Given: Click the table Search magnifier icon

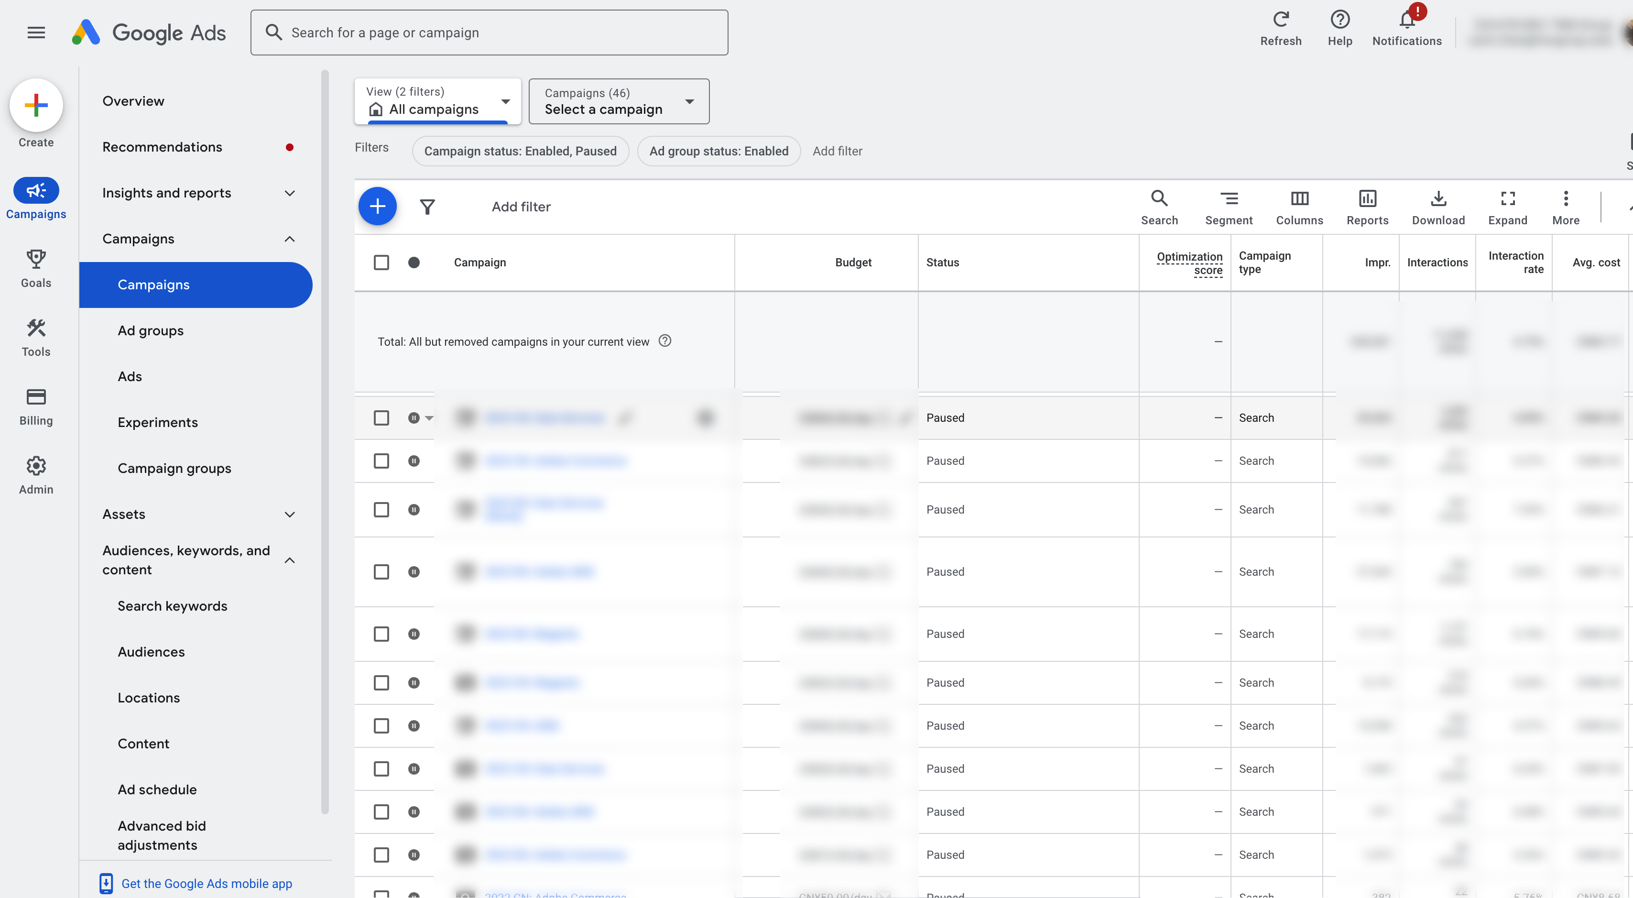Looking at the screenshot, I should coord(1159,198).
